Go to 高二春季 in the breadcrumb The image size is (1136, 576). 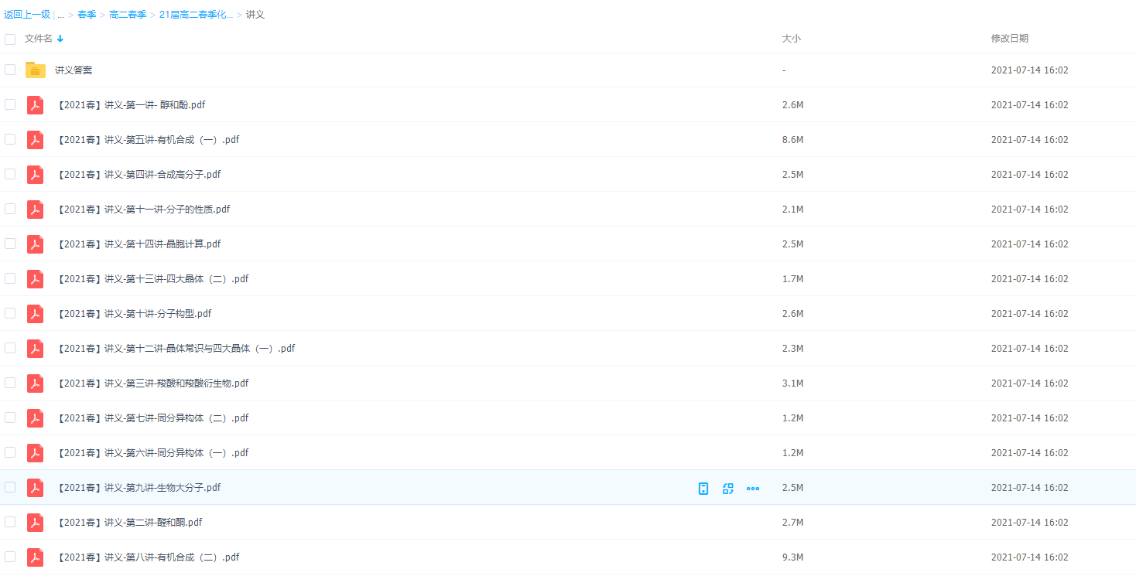coord(128,15)
